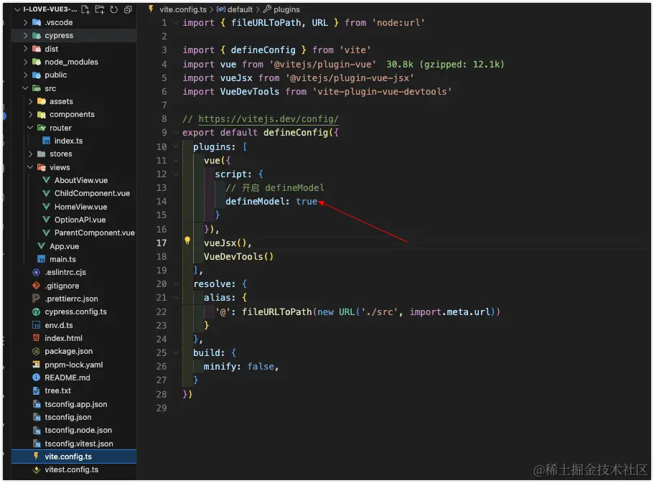The width and height of the screenshot is (654, 483).
Task: Open tsconfig.vitest.json file
Action: [79, 444]
